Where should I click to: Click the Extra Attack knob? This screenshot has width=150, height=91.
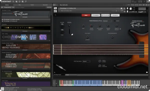pos(91,25)
